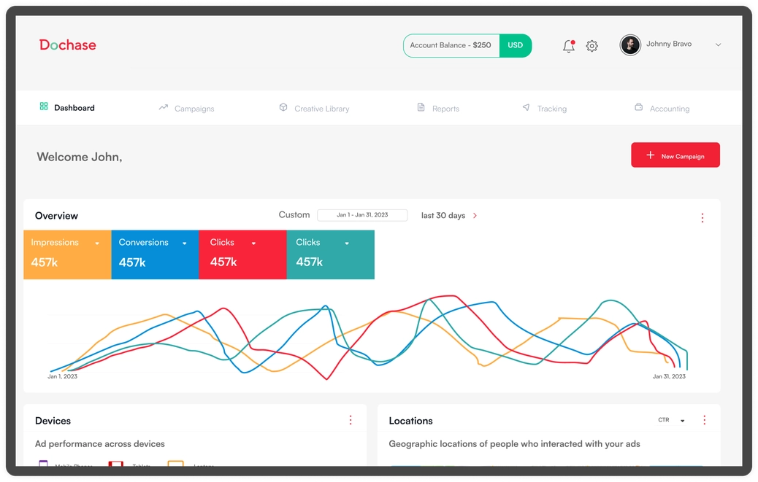Image resolution: width=758 pixels, height=482 pixels.
Task: Expand the Impressions metric dropdown arrow
Action: 96,244
